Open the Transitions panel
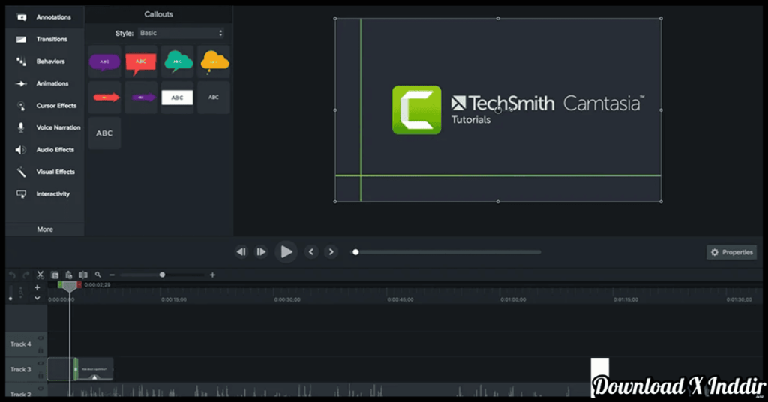This screenshot has height=402, width=768. 44,39
